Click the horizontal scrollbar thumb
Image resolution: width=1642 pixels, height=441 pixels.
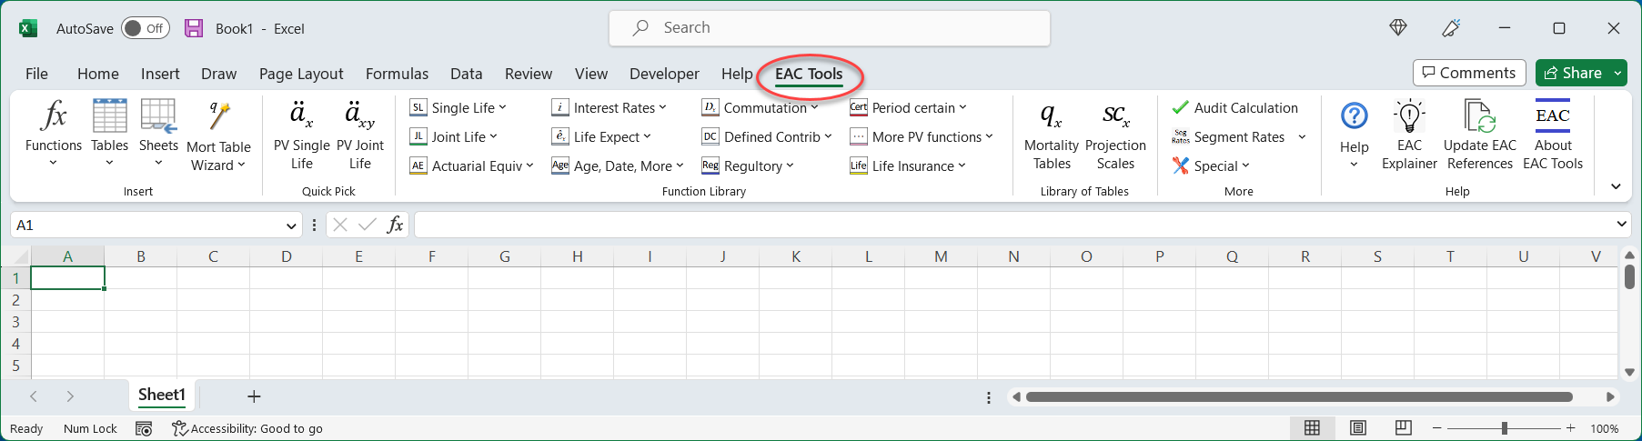[x=1299, y=396]
